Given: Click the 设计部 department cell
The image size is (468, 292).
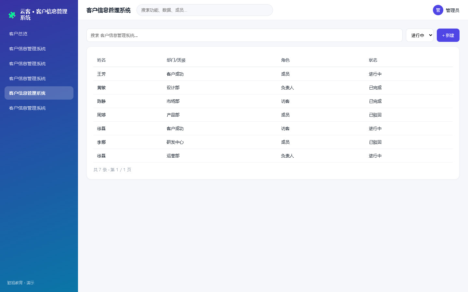Looking at the screenshot, I should (173, 88).
